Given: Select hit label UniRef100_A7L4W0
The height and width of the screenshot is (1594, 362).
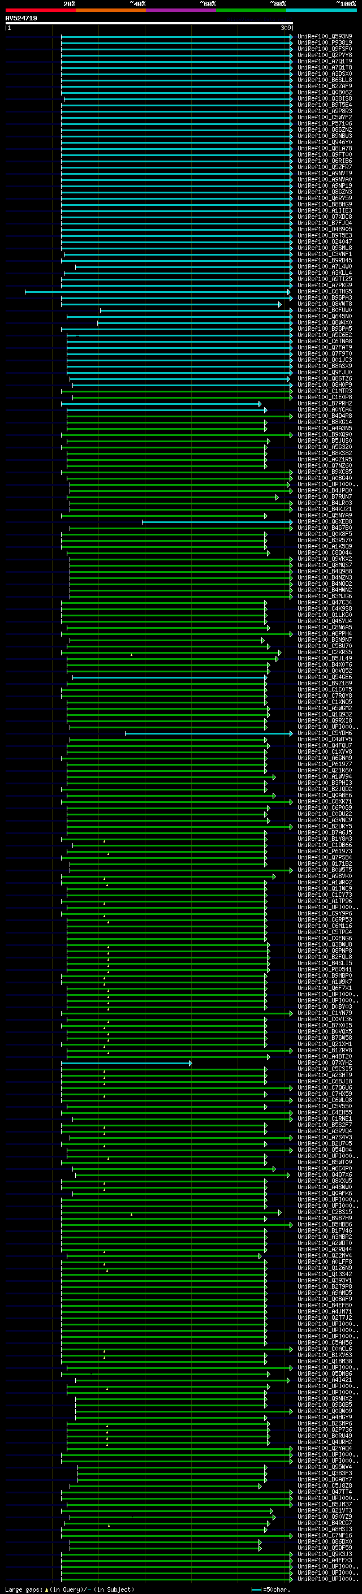Looking at the screenshot, I should click(325, 267).
